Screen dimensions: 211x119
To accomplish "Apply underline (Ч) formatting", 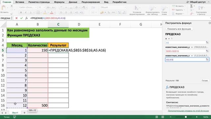I will 31,13.
